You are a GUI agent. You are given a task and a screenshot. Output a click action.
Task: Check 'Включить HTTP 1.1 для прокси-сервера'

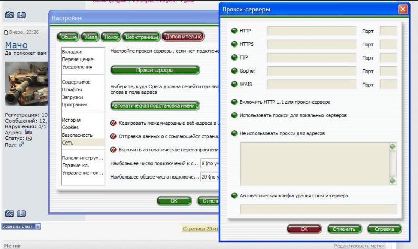pyautogui.click(x=234, y=102)
